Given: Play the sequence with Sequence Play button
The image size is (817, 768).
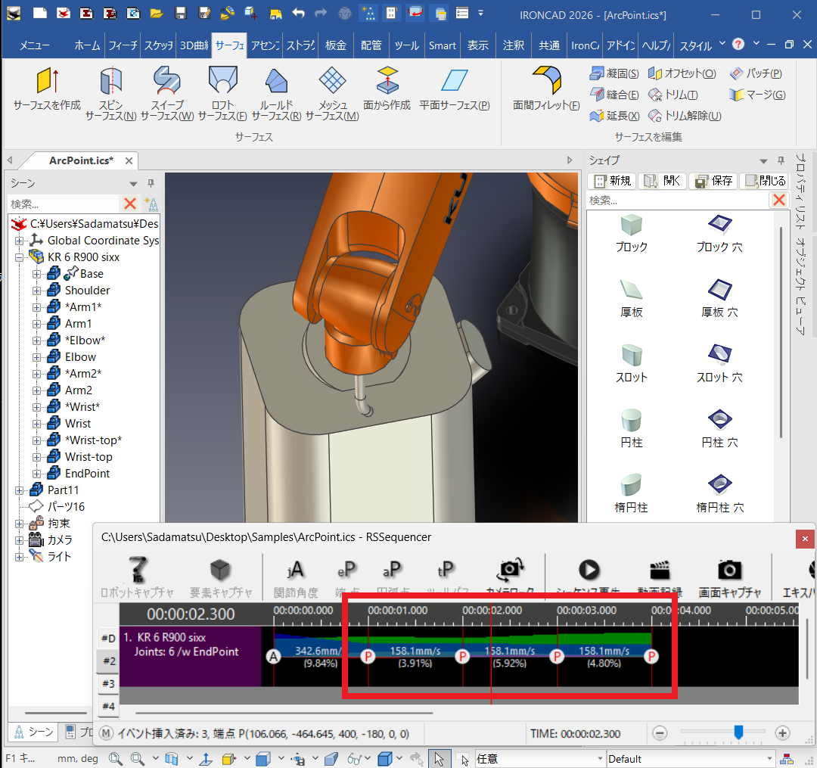Looking at the screenshot, I should point(589,570).
